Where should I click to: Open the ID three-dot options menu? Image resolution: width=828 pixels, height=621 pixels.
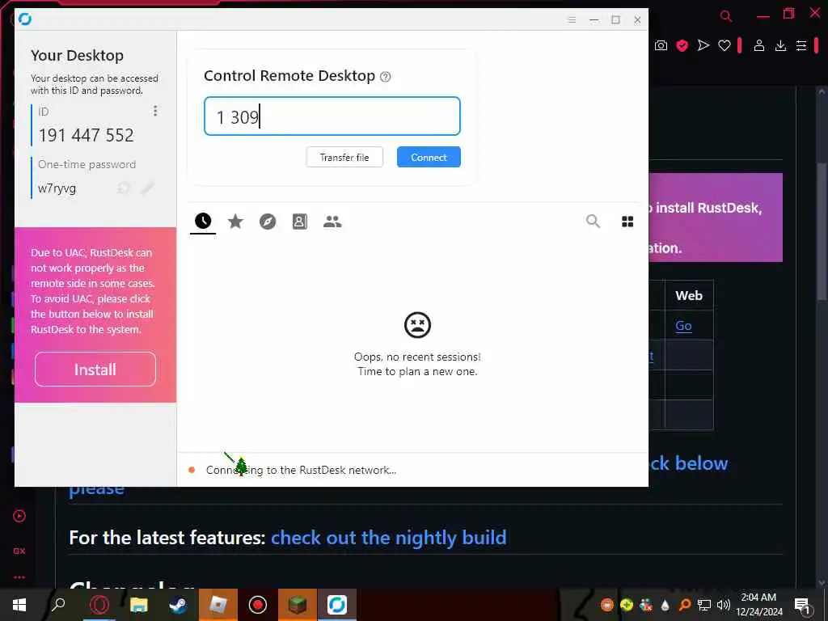coord(154,111)
